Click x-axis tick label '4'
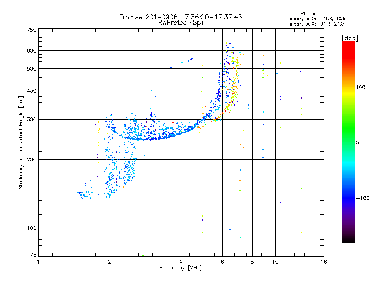 [x=181, y=262]
